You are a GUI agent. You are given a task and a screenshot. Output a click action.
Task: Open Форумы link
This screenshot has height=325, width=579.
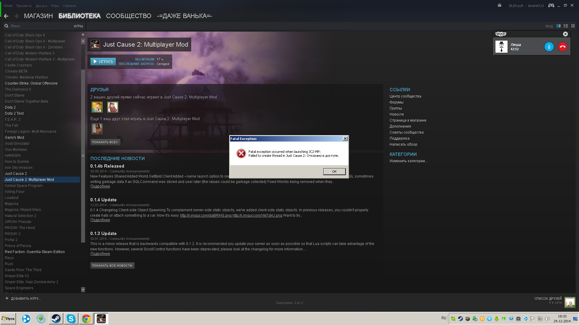click(x=396, y=102)
